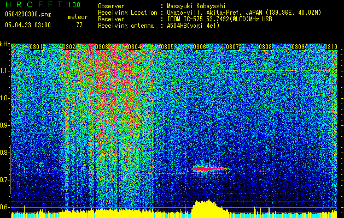
Task: Click the 0308 time marker
Action: (265, 47)
